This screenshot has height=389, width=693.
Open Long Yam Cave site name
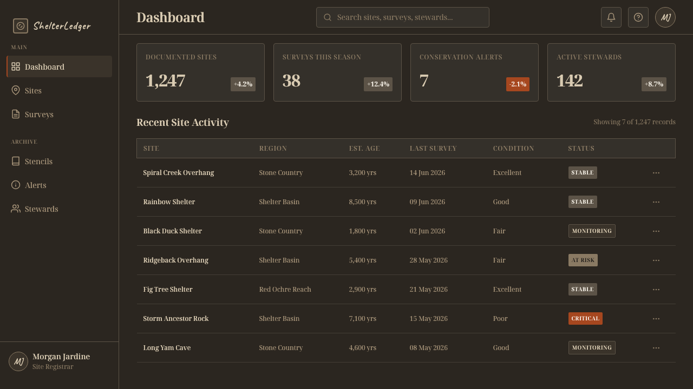[167, 348]
